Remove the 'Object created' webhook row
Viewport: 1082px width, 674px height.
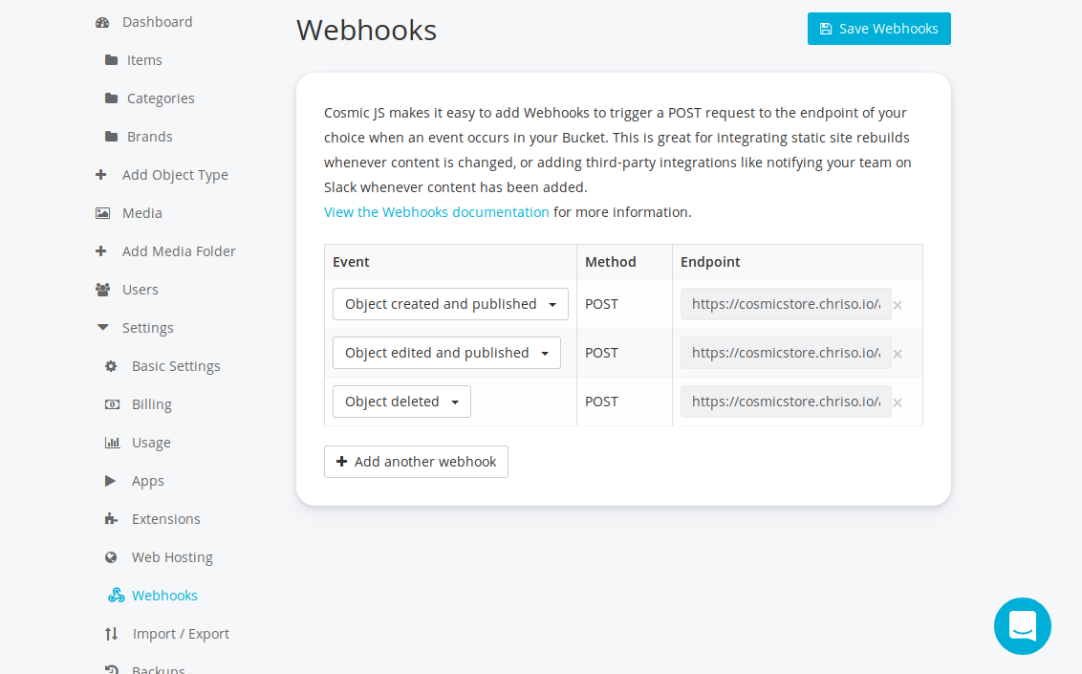coord(898,305)
